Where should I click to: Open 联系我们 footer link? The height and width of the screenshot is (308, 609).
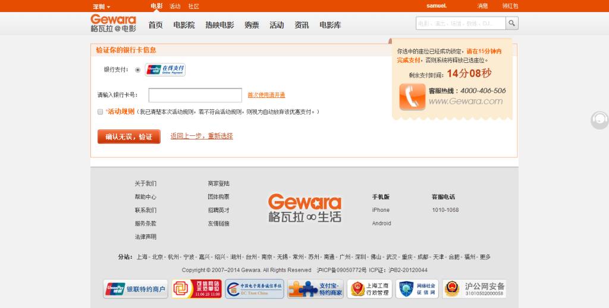pyautogui.click(x=146, y=210)
